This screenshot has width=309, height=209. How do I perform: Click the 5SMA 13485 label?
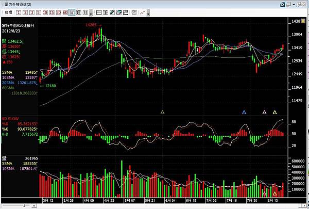pyautogui.click(x=20, y=72)
